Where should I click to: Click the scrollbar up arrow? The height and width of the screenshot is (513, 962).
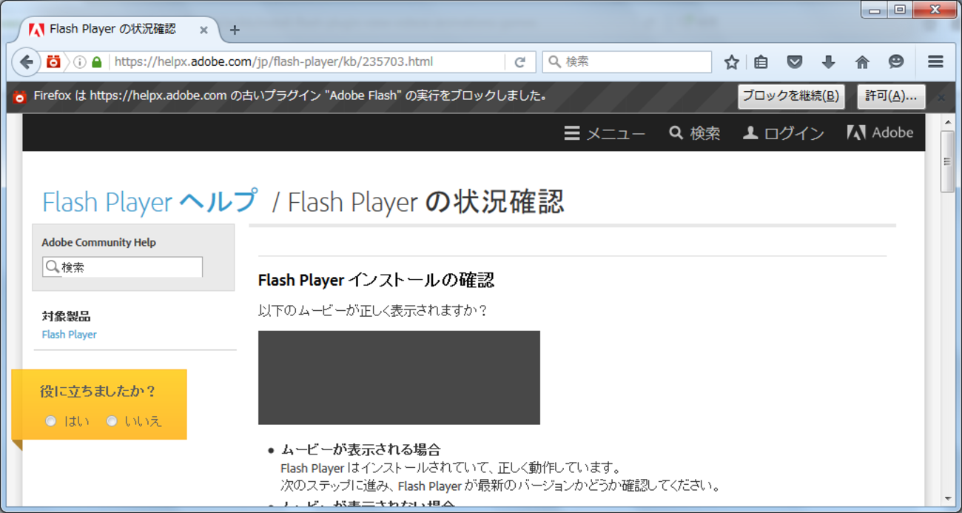click(947, 121)
